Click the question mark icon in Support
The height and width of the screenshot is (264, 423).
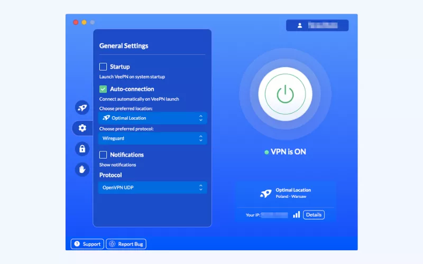[77, 244]
